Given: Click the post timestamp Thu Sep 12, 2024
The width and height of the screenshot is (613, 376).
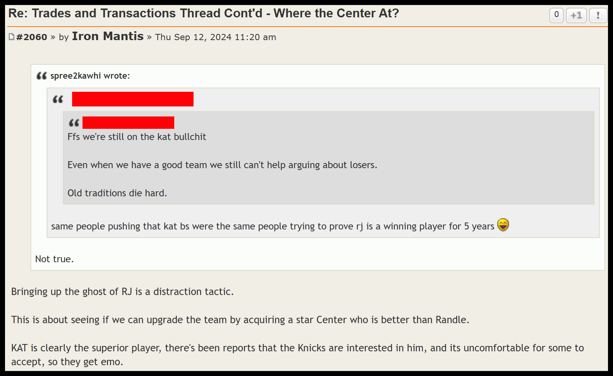Looking at the screenshot, I should (x=216, y=37).
